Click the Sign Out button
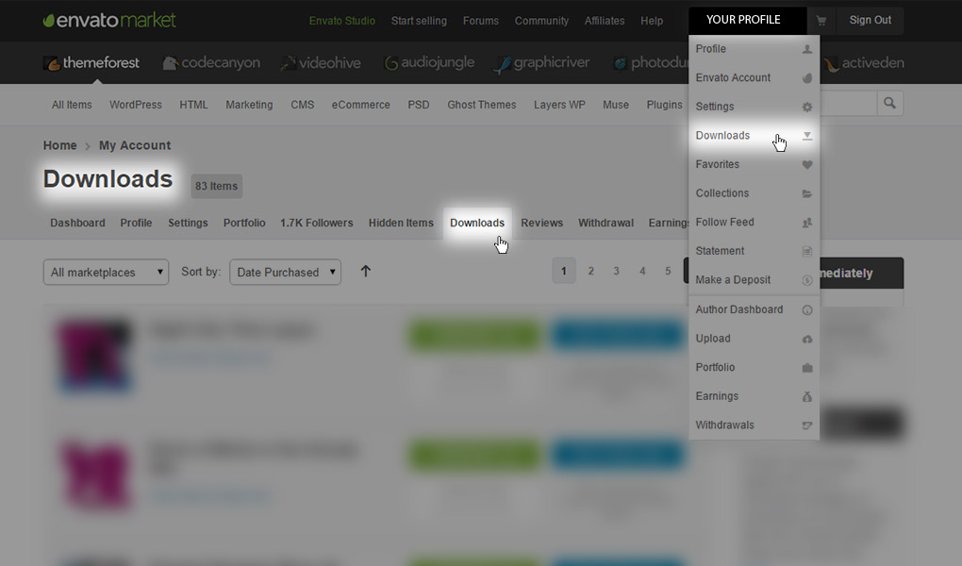Screen dimensions: 962x566 870,21
